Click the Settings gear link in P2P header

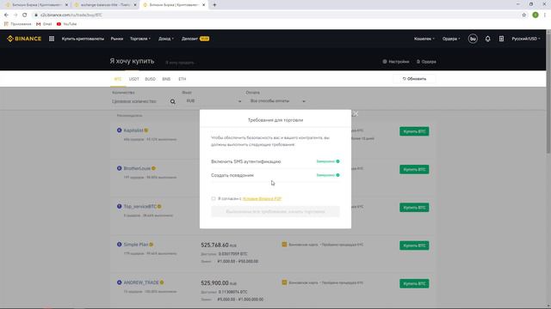click(x=396, y=62)
